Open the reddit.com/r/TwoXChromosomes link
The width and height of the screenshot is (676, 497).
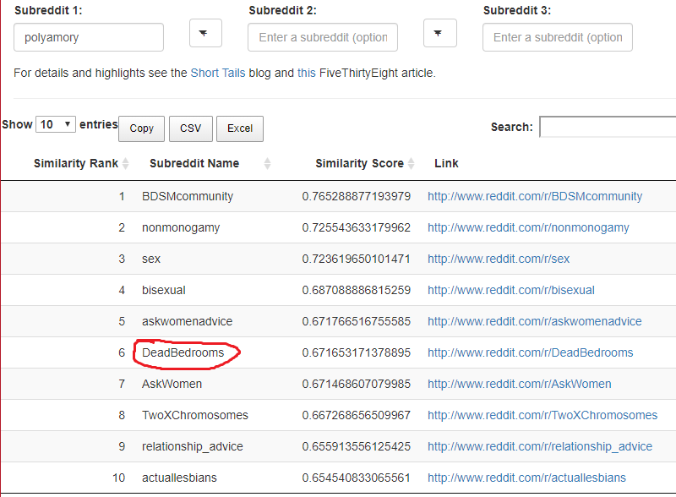coord(542,415)
